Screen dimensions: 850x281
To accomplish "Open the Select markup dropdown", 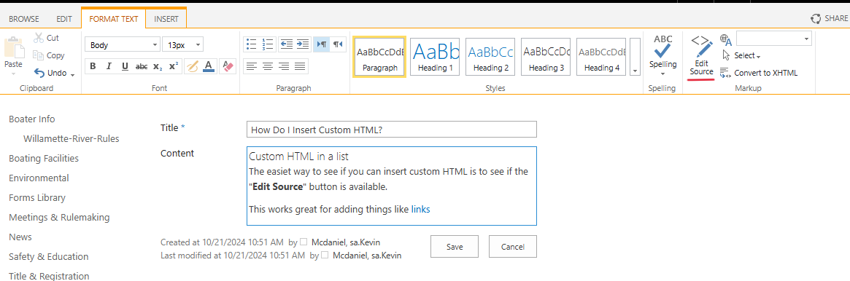I will 741,55.
